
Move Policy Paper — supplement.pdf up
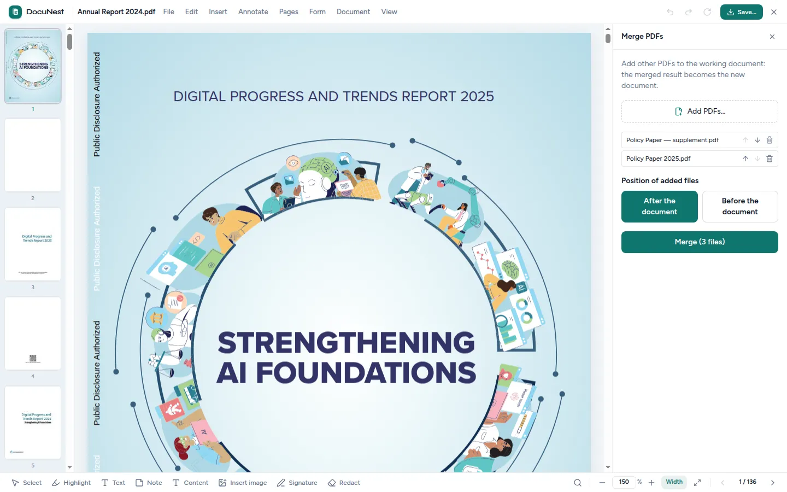(745, 140)
